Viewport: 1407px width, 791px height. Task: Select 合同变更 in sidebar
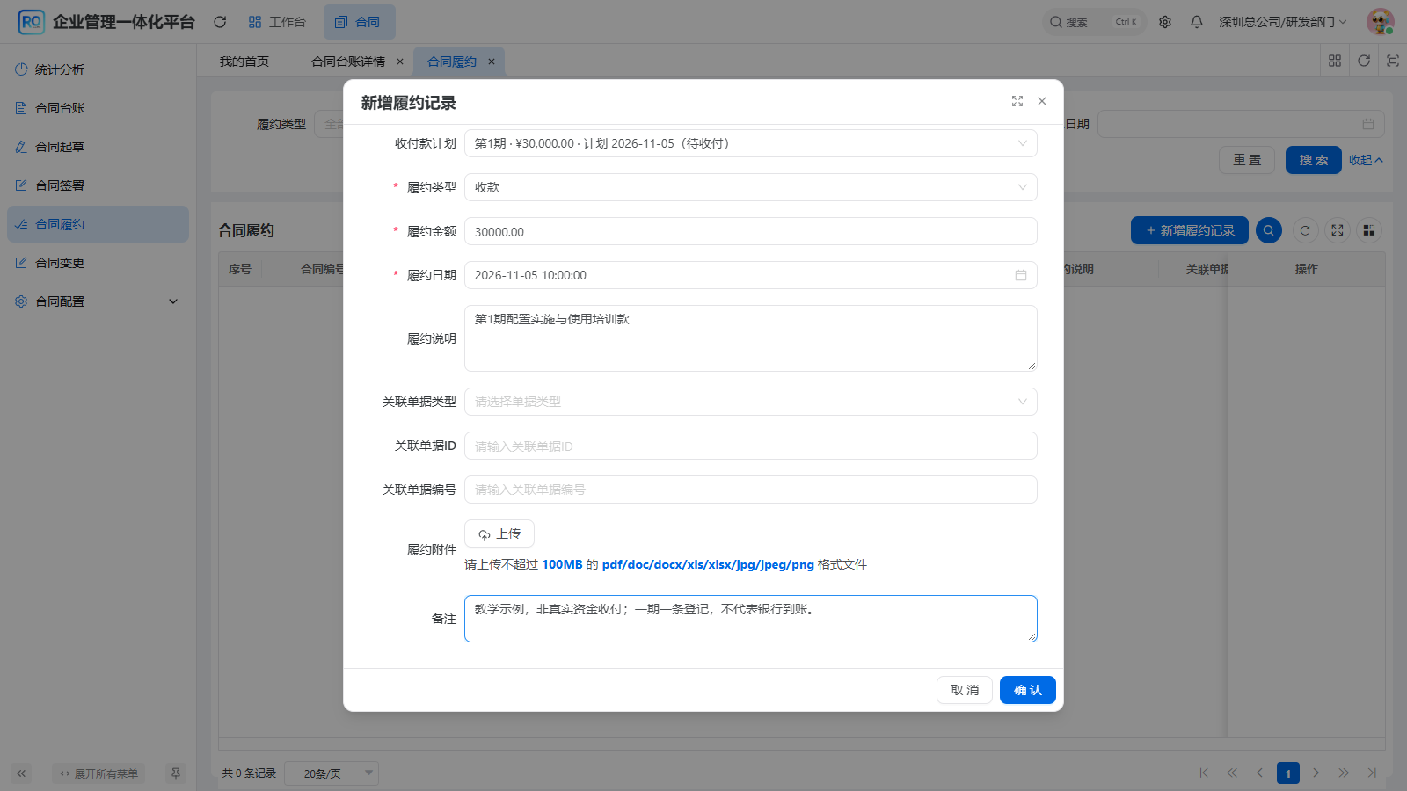[98, 263]
